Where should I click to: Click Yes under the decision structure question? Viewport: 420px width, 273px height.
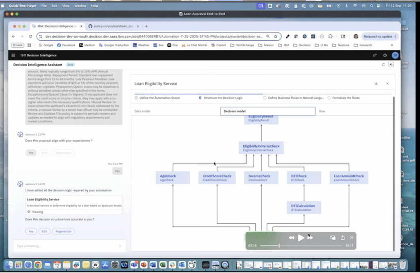click(31, 231)
